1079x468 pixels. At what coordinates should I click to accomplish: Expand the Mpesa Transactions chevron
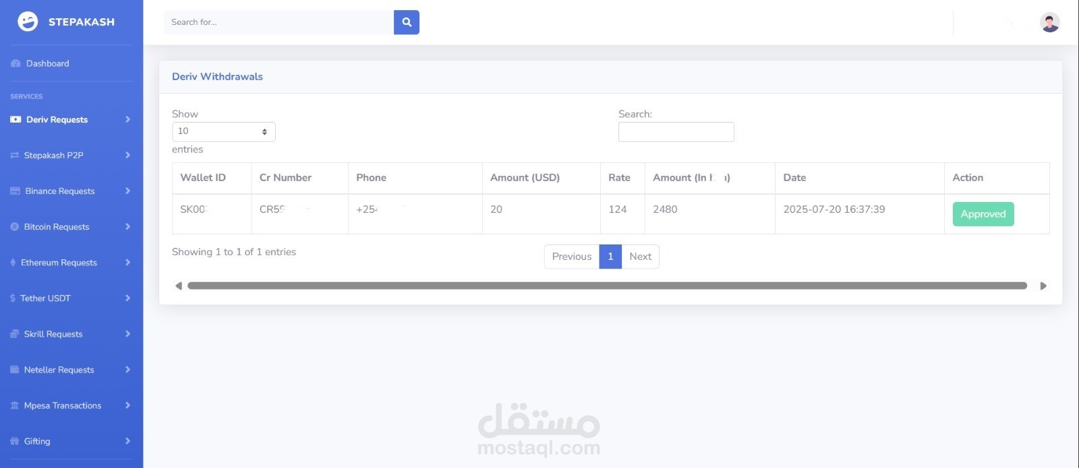(127, 405)
